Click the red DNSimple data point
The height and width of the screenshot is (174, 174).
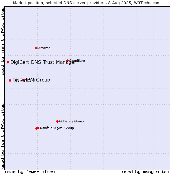(x=10, y=80)
